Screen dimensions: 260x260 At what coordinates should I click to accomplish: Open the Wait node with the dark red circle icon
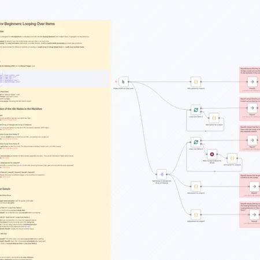coord(212,154)
